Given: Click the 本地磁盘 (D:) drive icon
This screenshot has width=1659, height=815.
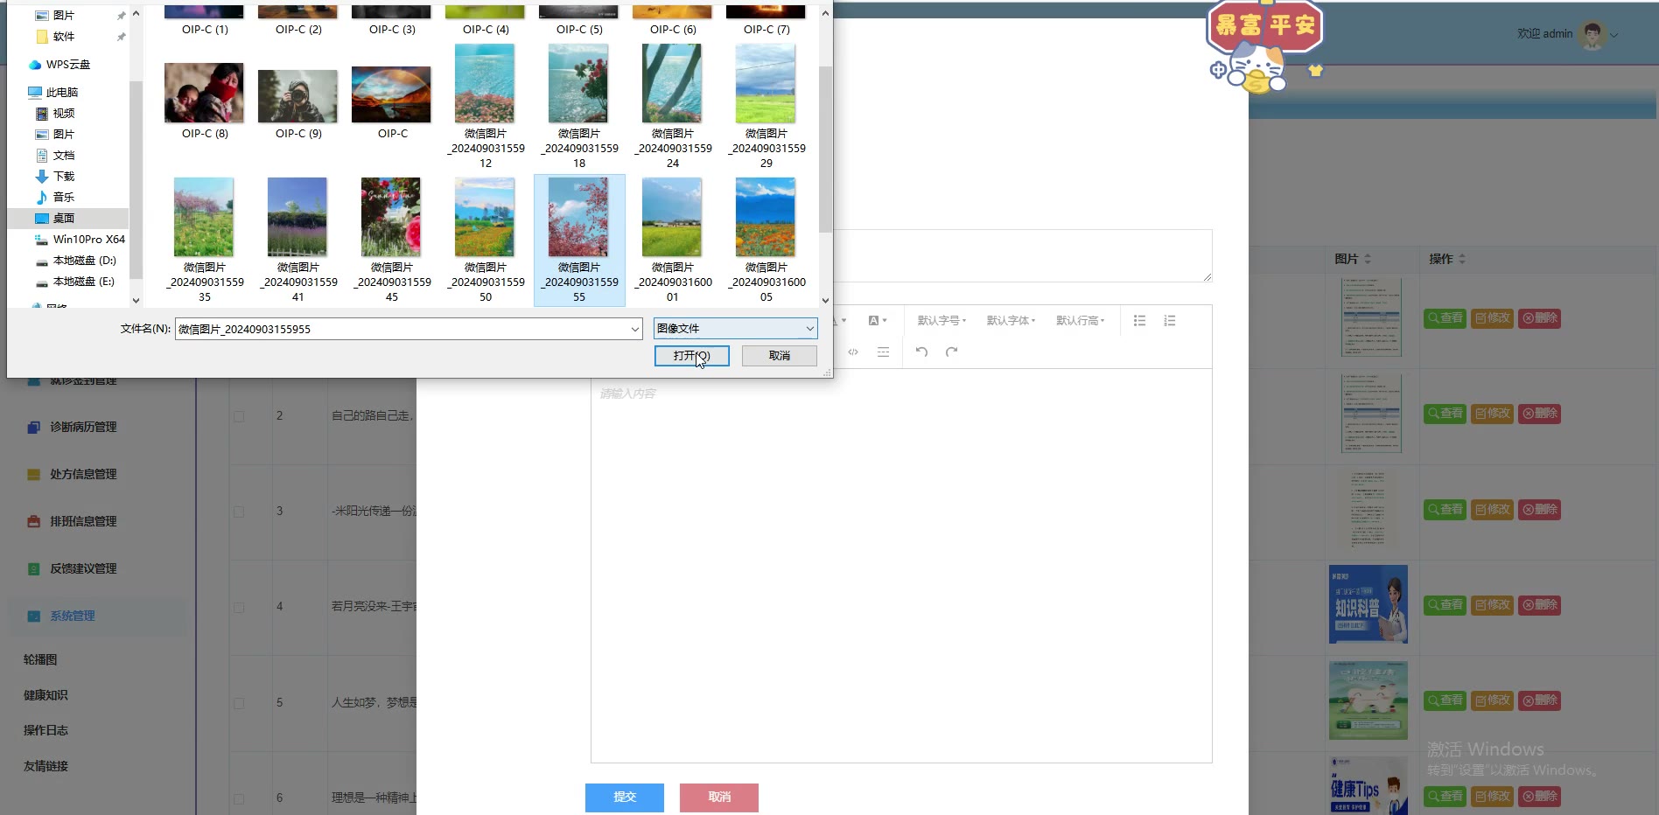Looking at the screenshot, I should (41, 261).
